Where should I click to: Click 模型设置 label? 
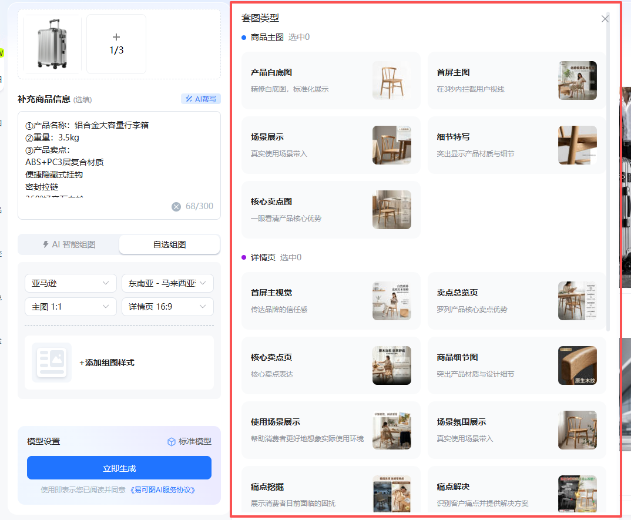tap(43, 441)
